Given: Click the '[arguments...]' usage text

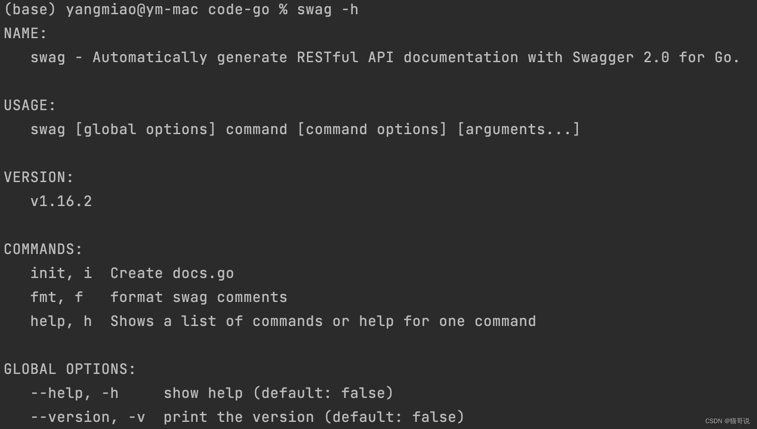Looking at the screenshot, I should tap(518, 129).
